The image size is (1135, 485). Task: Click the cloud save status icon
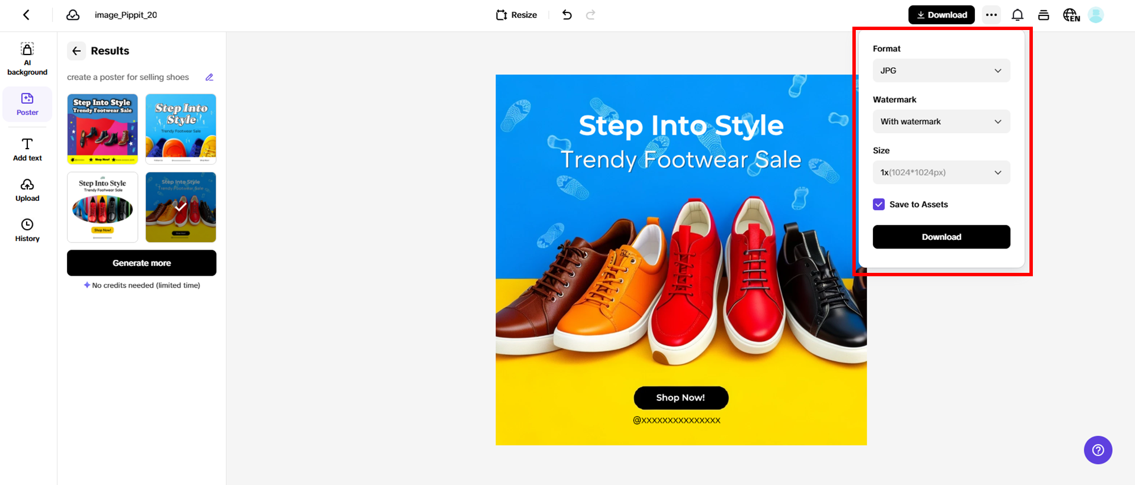click(73, 15)
